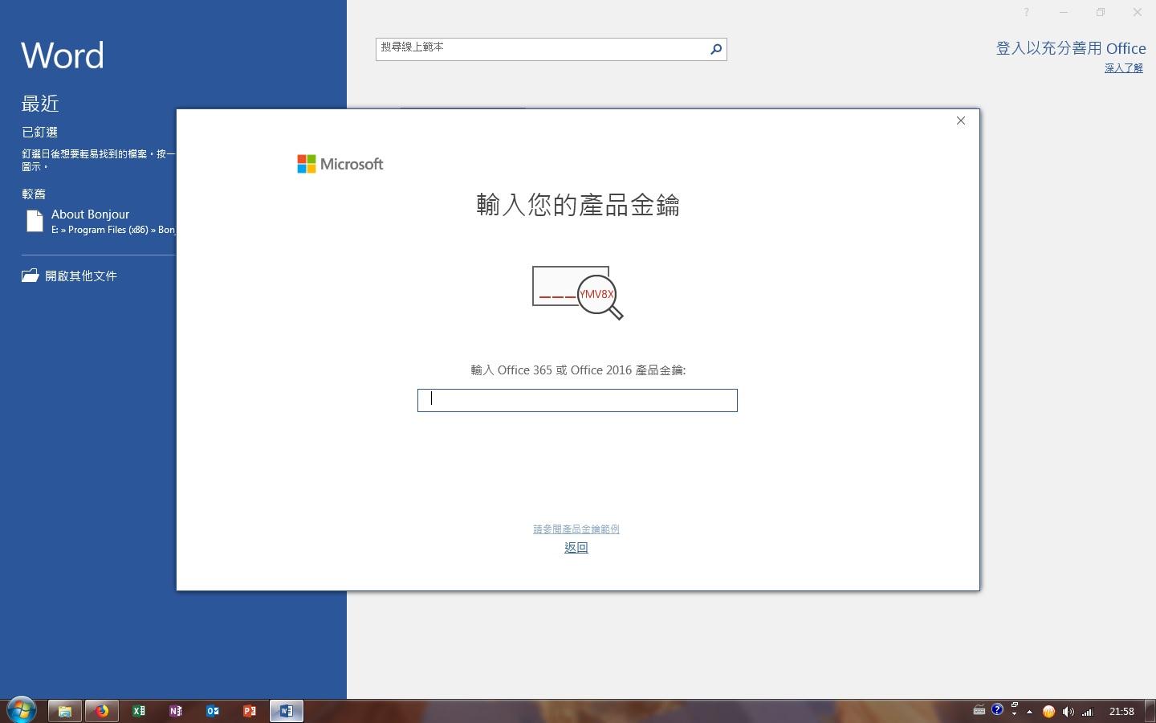The width and height of the screenshot is (1156, 723).
Task: Click the Word help question mark button
Action: click(x=1026, y=12)
